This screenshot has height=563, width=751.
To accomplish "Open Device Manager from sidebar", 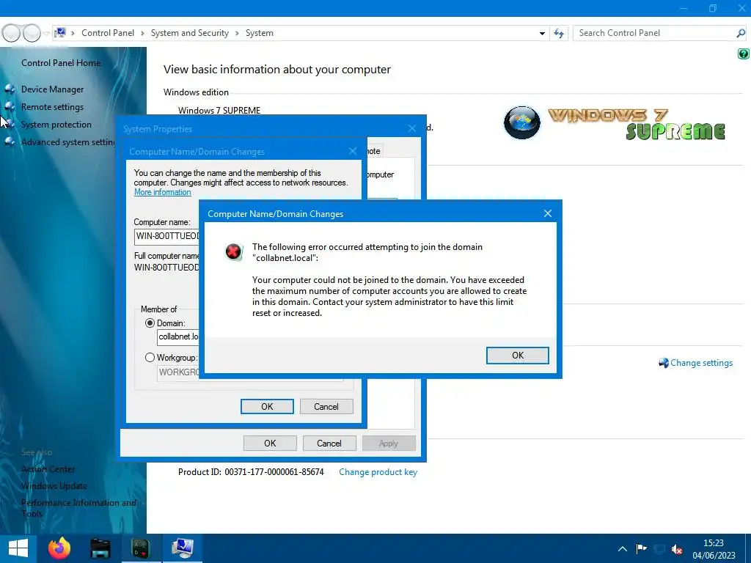I will tap(52, 89).
